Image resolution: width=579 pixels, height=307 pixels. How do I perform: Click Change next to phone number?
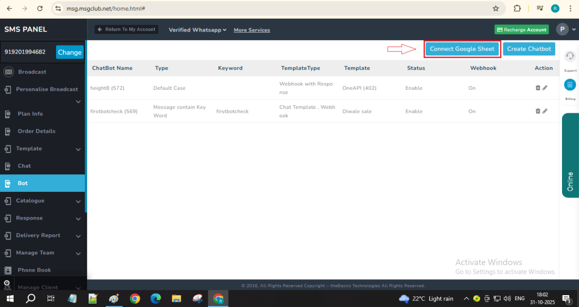click(x=70, y=52)
